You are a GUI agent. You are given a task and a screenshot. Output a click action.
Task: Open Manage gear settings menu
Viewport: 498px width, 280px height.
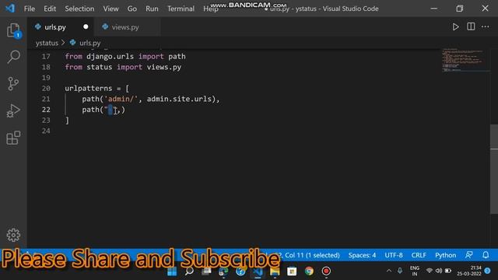[x=13, y=235]
